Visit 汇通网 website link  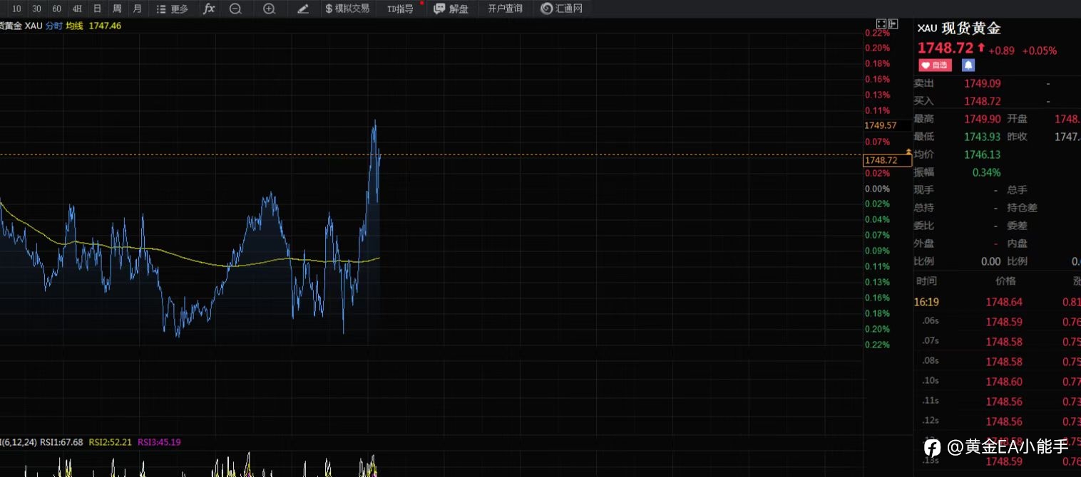click(562, 9)
